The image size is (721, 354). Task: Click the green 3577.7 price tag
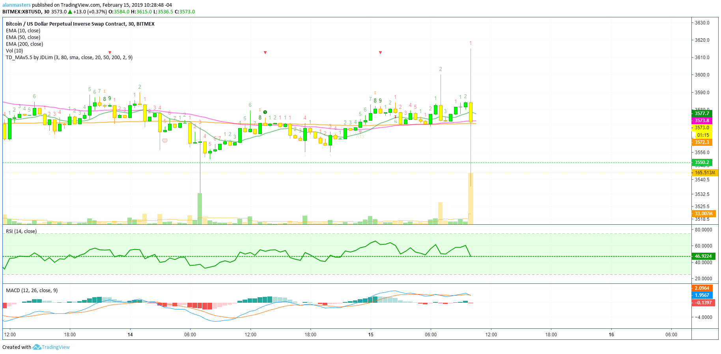[x=702, y=114]
